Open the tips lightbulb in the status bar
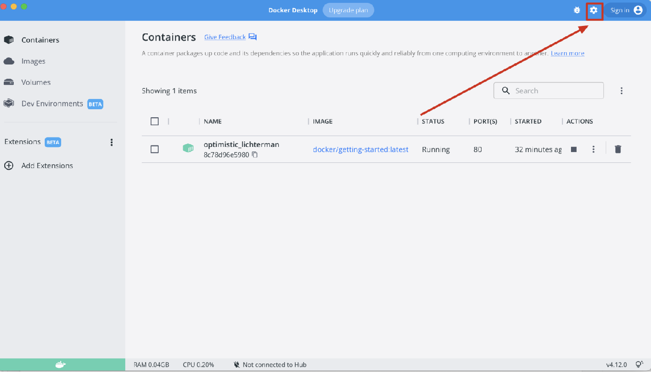651x372 pixels. tap(639, 364)
